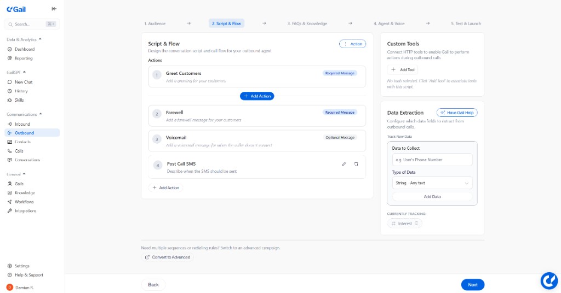The width and height of the screenshot is (561, 293).
Task: Open the Voicemail action
Action: [257, 140]
